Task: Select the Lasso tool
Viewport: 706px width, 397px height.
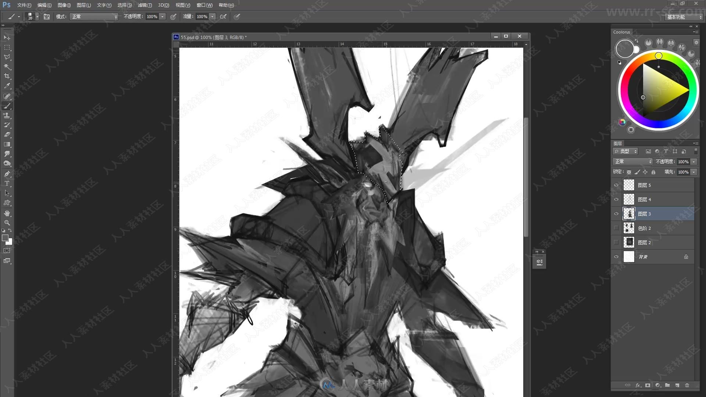Action: [x=7, y=57]
